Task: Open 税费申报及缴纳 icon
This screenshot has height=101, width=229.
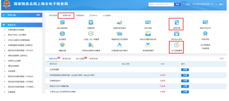Action: 119,23
